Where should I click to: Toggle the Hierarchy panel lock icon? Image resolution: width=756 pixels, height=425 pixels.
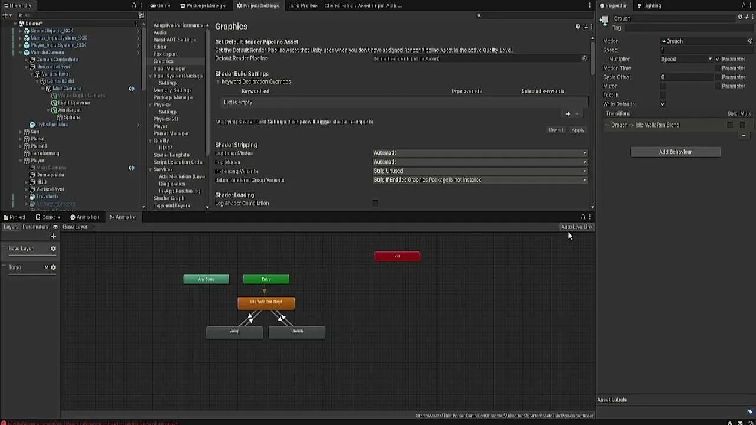(134, 5)
